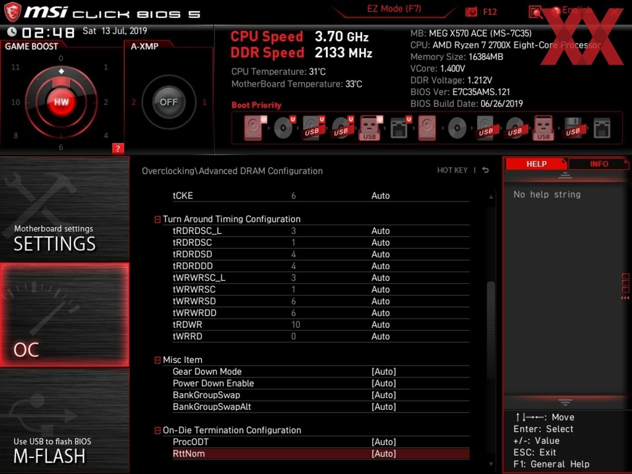Click the BIOS clock time 02:48
This screenshot has width=632, height=474.
click(x=48, y=32)
